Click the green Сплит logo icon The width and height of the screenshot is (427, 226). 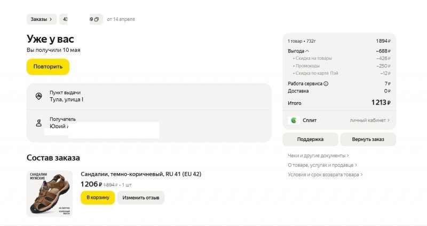point(294,120)
